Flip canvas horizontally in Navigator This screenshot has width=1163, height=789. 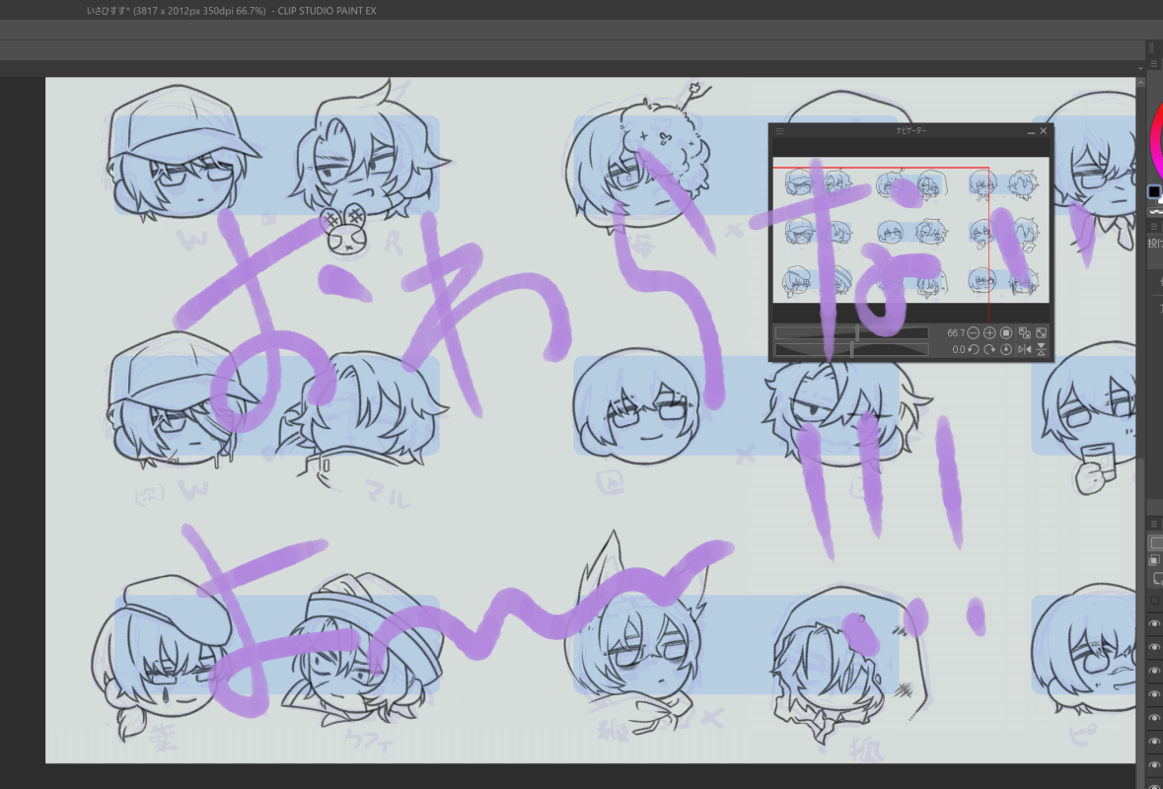tap(1024, 350)
